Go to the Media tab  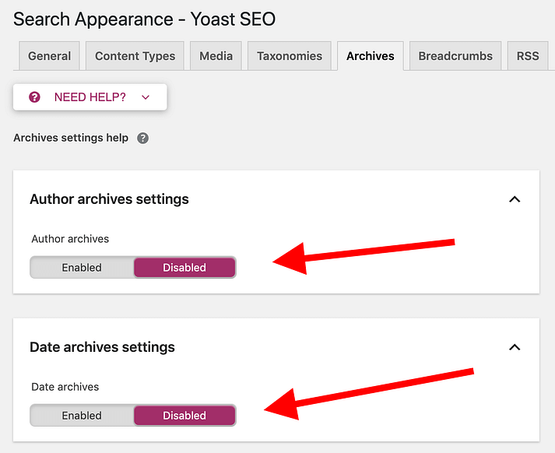216,56
